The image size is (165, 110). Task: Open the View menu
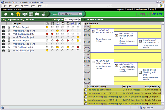[16, 6]
